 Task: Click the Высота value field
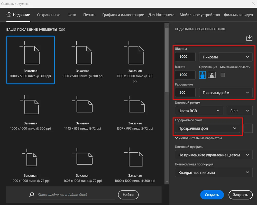[x=185, y=75]
